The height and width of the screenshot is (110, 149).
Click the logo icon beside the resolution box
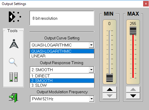pos(15,17)
